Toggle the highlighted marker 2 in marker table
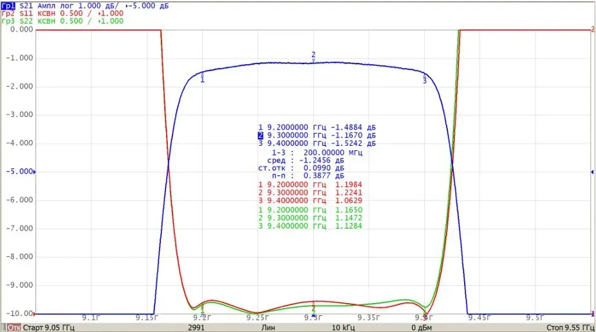This screenshot has height=332, width=596. 261,135
